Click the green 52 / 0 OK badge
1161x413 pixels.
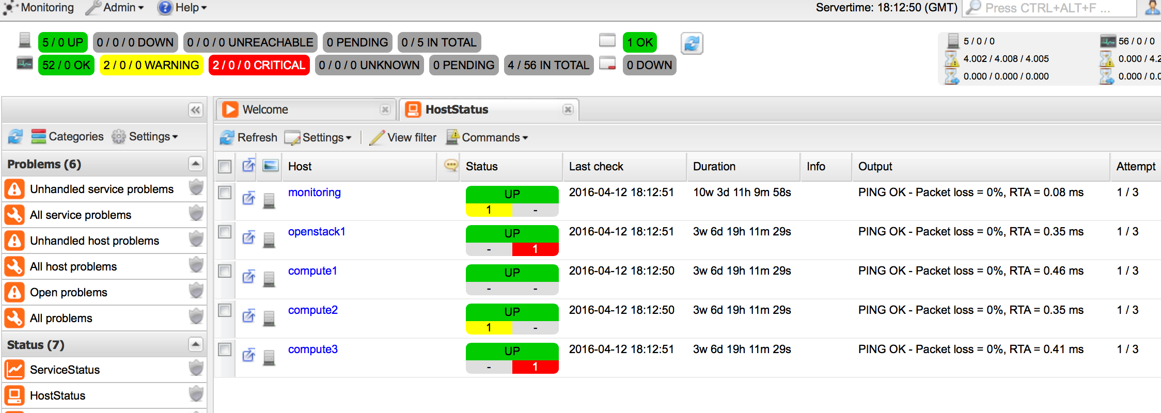(66, 65)
